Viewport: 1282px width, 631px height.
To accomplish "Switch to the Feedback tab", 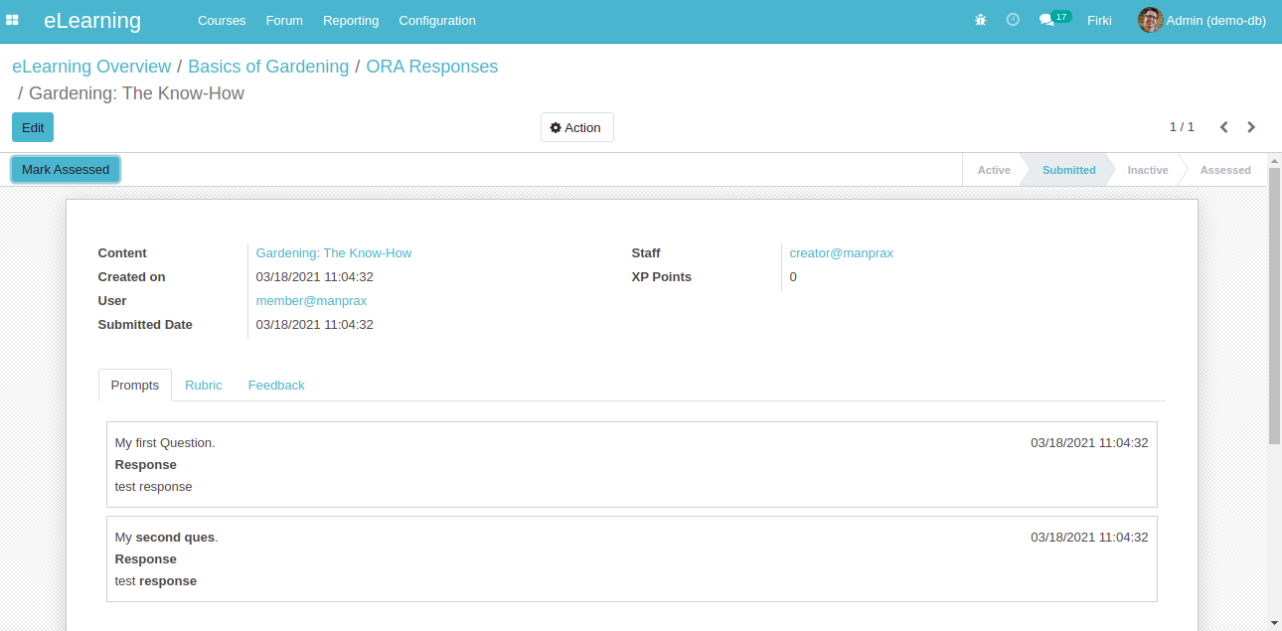I will tap(276, 386).
